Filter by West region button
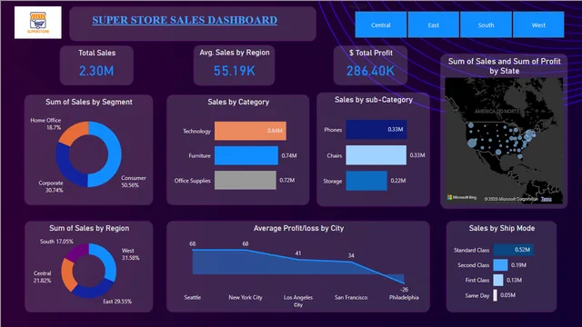The width and height of the screenshot is (582, 327). tap(538, 25)
